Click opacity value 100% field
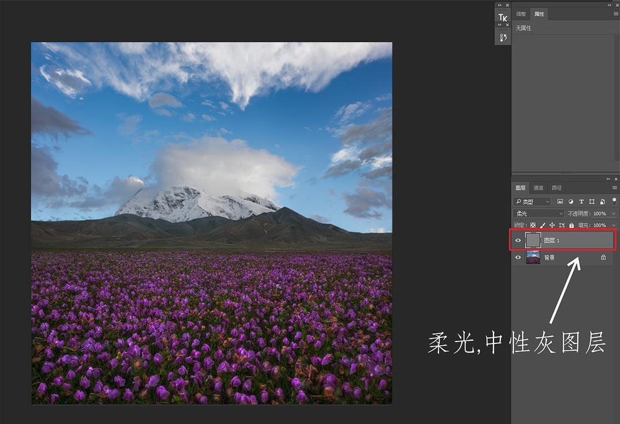 click(600, 213)
